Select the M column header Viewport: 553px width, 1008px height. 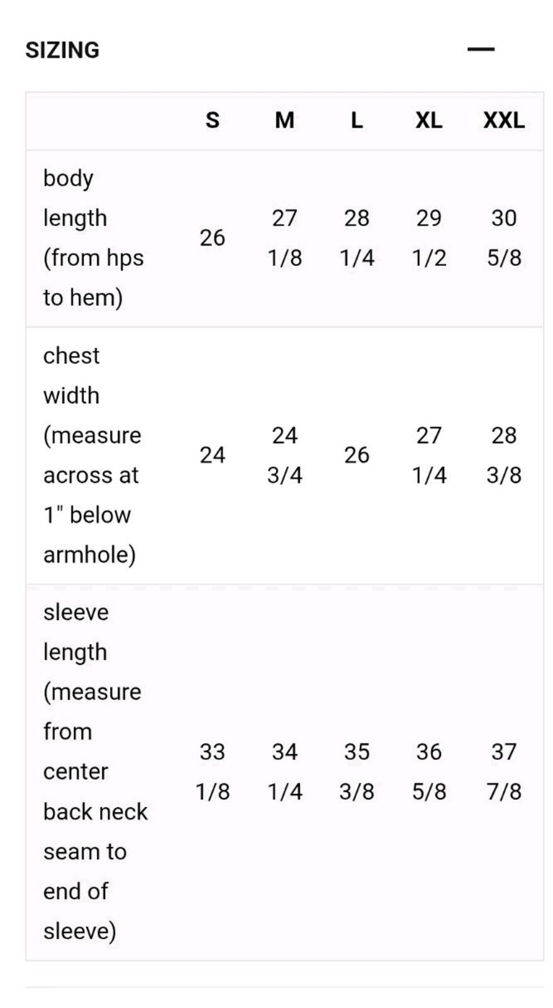click(x=284, y=120)
